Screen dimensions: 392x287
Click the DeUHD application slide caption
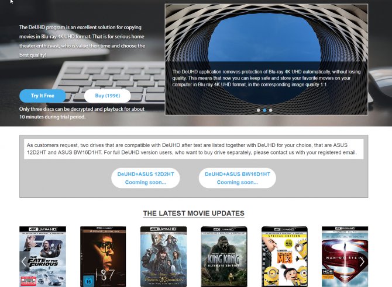click(x=266, y=78)
